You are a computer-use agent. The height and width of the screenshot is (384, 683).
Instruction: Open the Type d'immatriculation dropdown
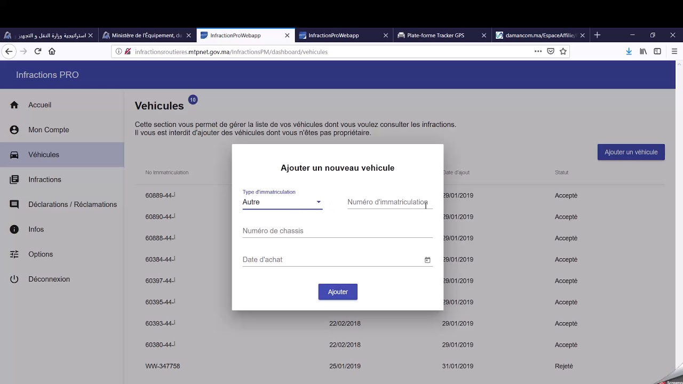(x=282, y=202)
